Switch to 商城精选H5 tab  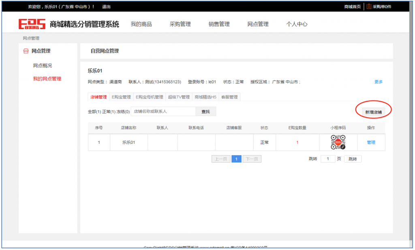(205, 97)
